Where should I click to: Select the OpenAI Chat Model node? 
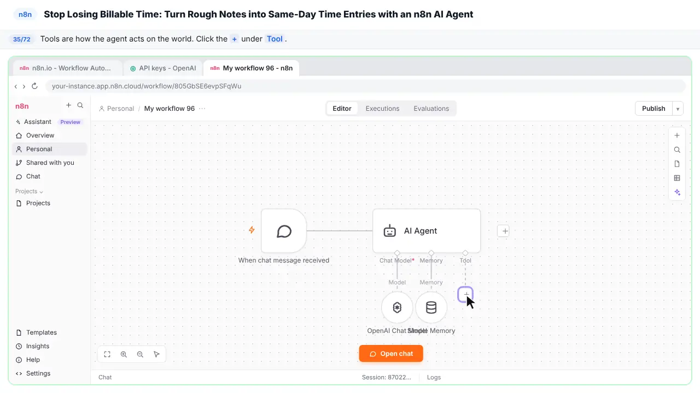tap(397, 307)
